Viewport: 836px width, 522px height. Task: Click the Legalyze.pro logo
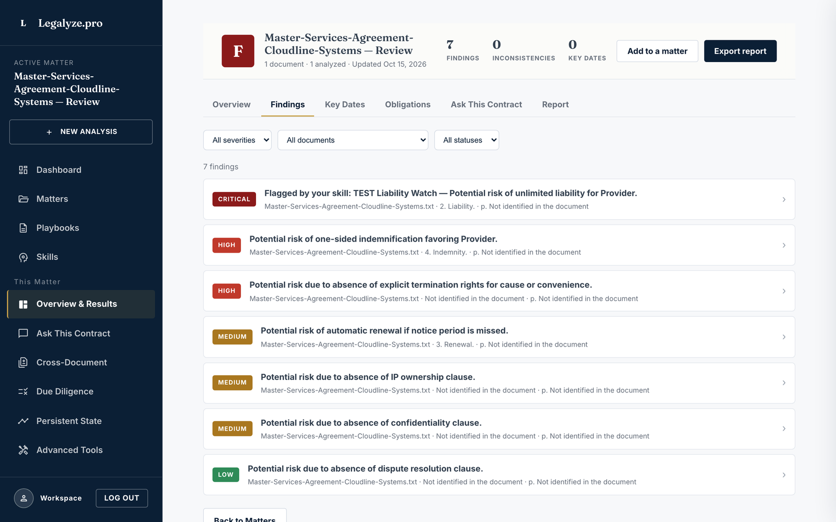62,23
